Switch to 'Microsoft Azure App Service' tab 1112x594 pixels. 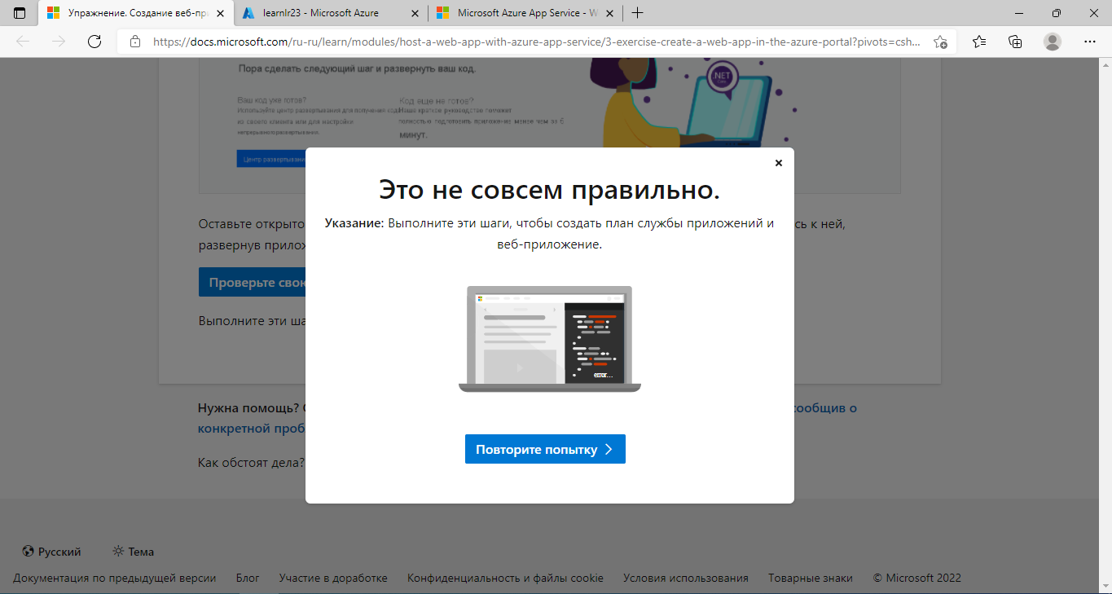(x=525, y=13)
